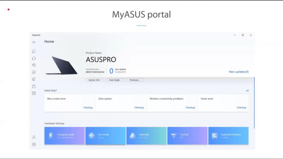Click the Fan mode fan icon
This screenshot has height=159, width=283.
(x=92, y=136)
